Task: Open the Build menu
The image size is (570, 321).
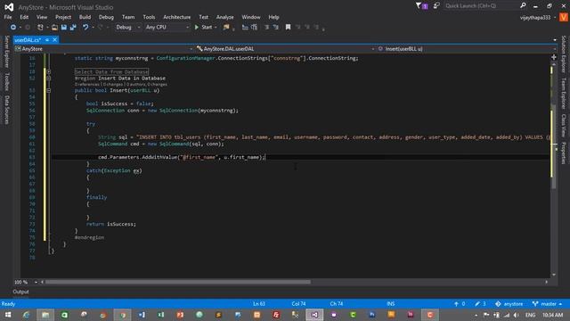Action: click(85, 17)
